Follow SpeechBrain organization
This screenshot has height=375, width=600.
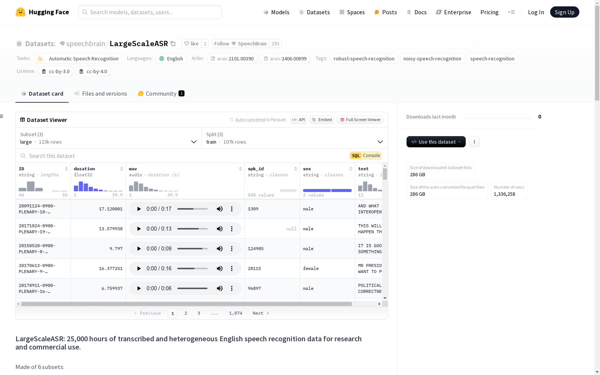point(240,43)
